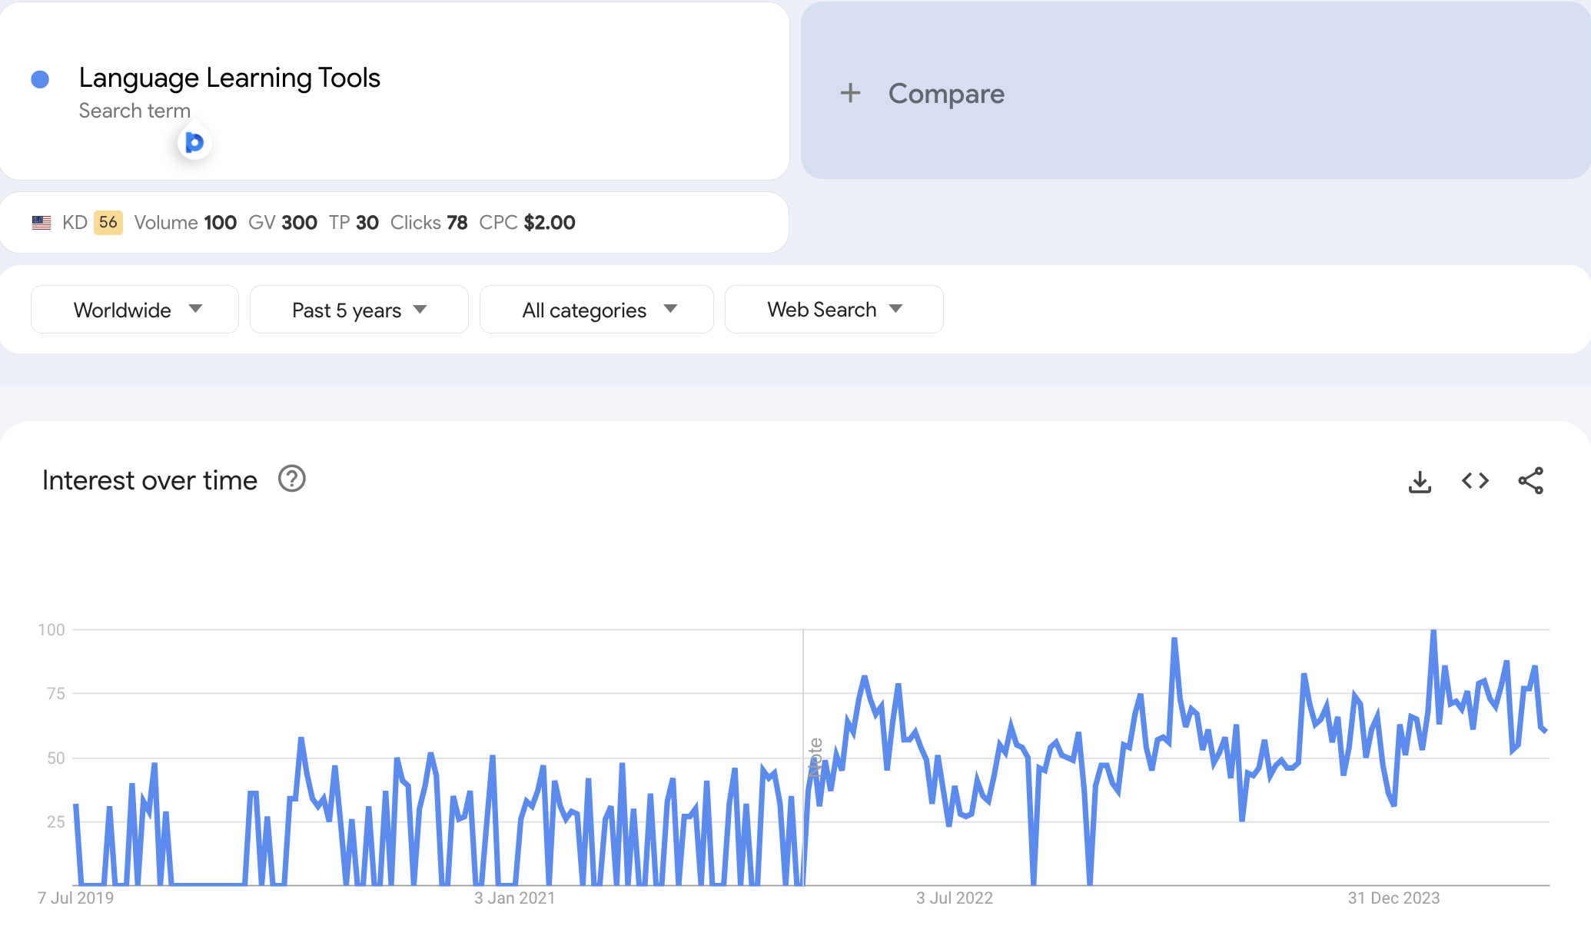Viewport: 1591px width, 939px height.
Task: Click the blue extension icon under the search term
Action: click(x=194, y=142)
